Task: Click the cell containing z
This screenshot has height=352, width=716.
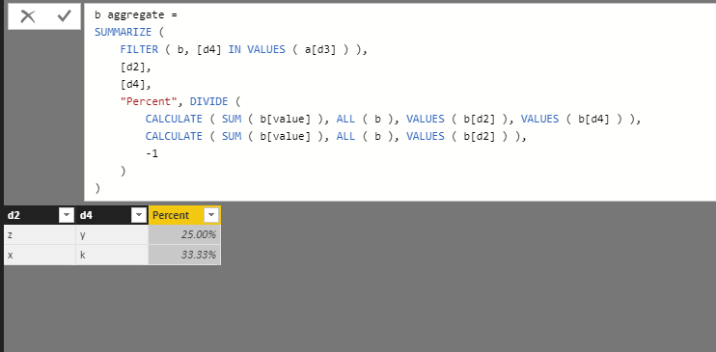Action: pyautogui.click(x=40, y=234)
